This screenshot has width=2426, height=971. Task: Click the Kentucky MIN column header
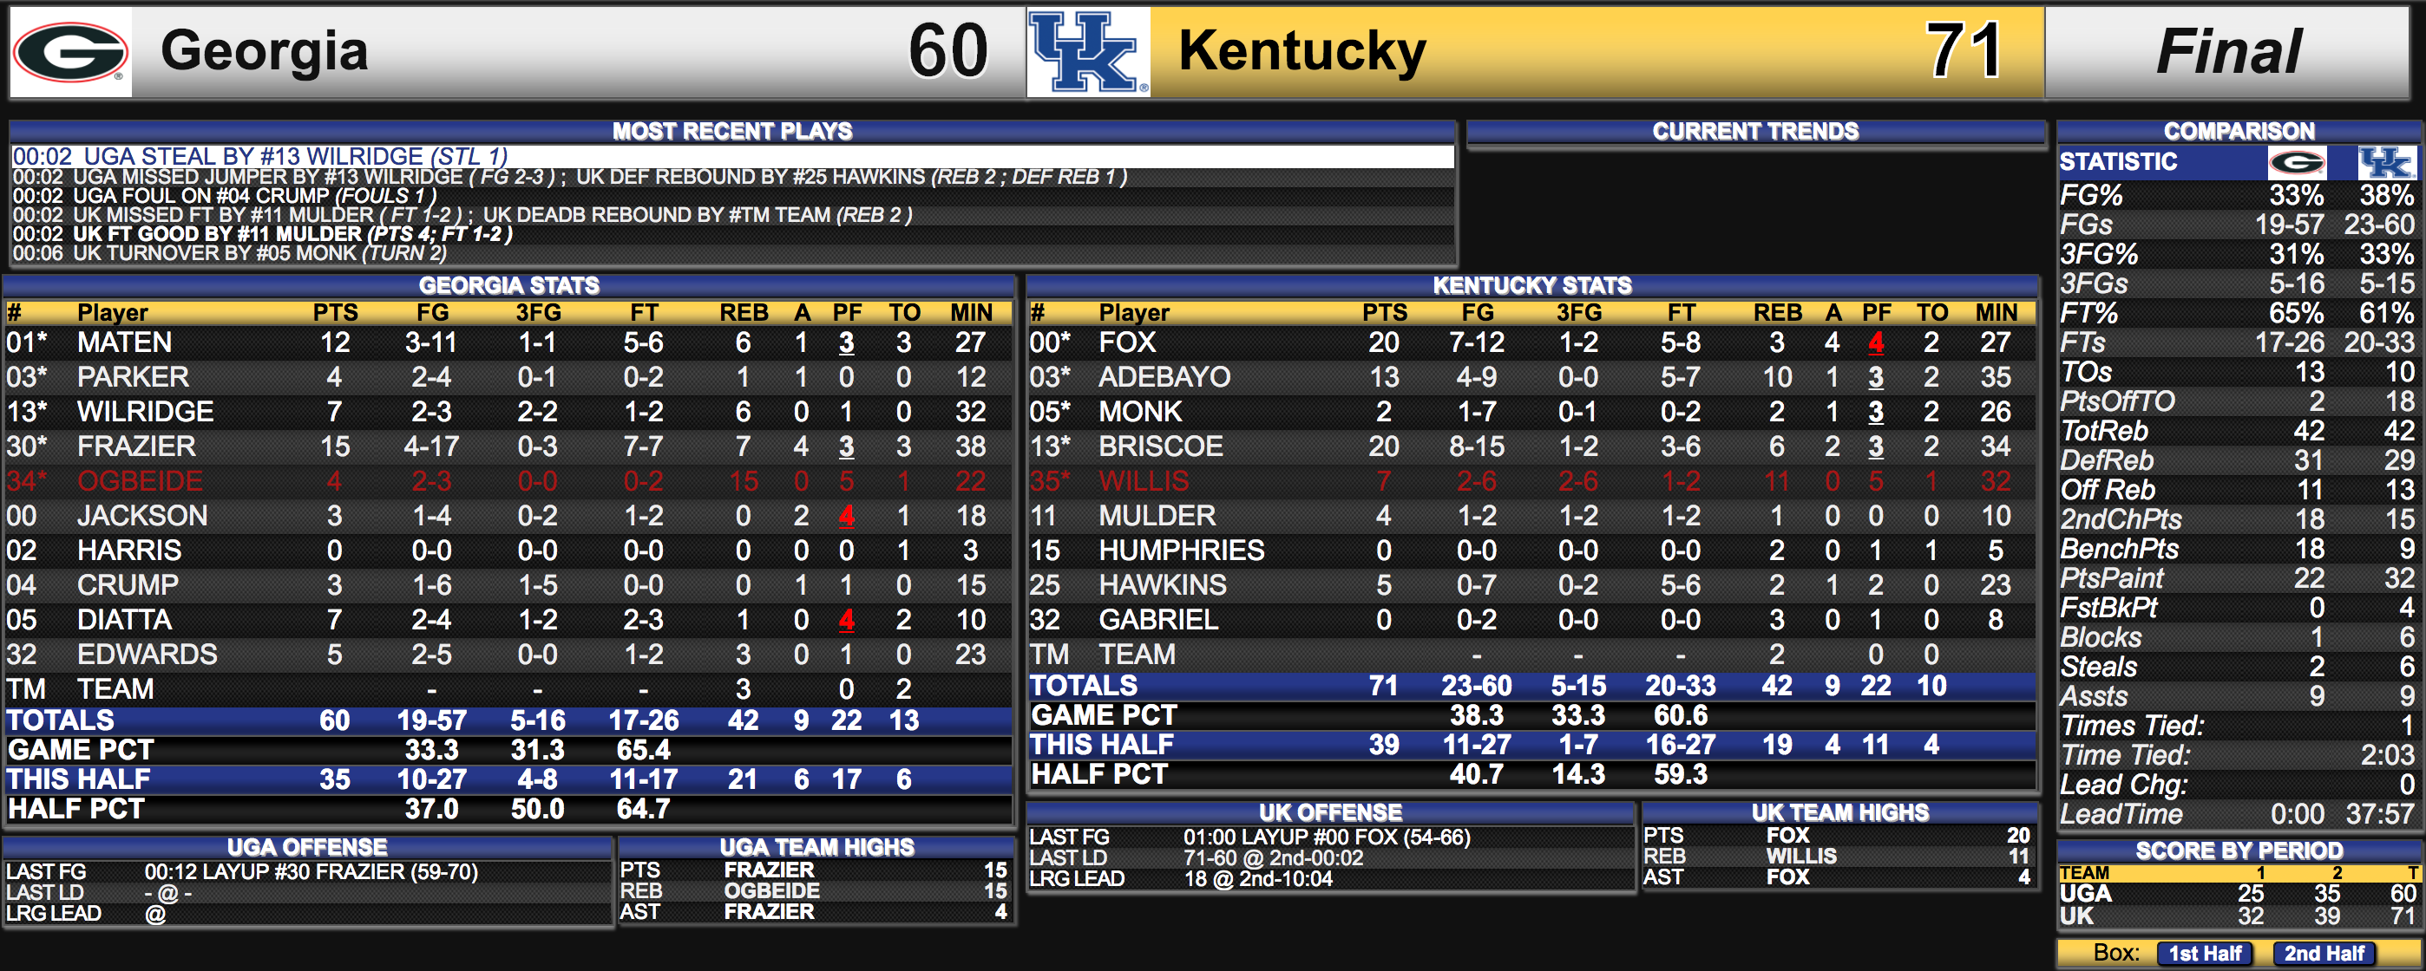click(1996, 312)
